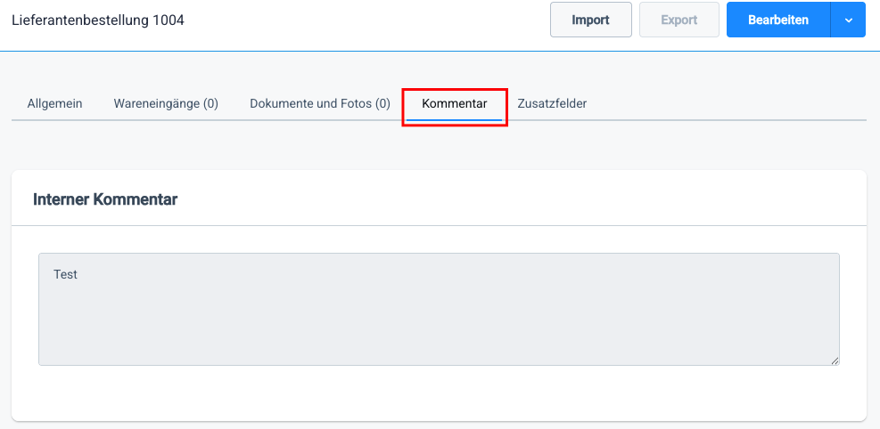Switch to the Allgemein tab

click(54, 103)
